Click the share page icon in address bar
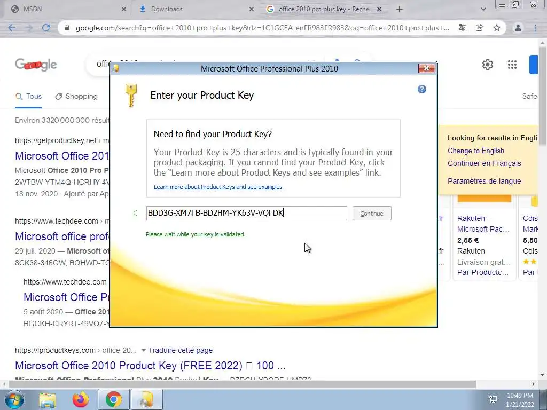This screenshot has height=410, width=547. click(x=479, y=28)
